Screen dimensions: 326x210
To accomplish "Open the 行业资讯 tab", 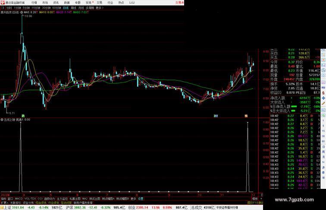I will coord(53,203).
